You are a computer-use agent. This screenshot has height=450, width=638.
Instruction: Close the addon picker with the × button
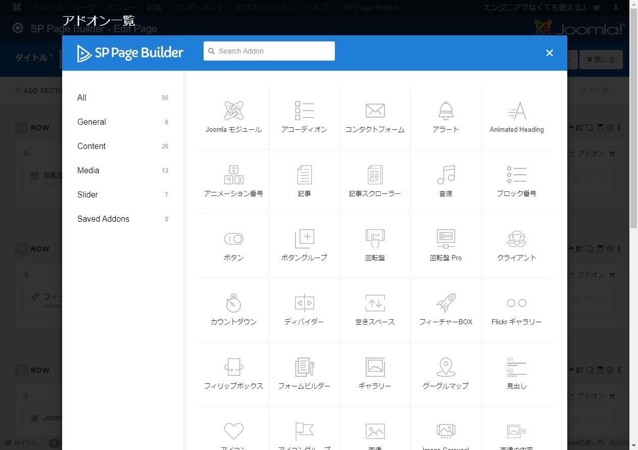[x=549, y=53]
